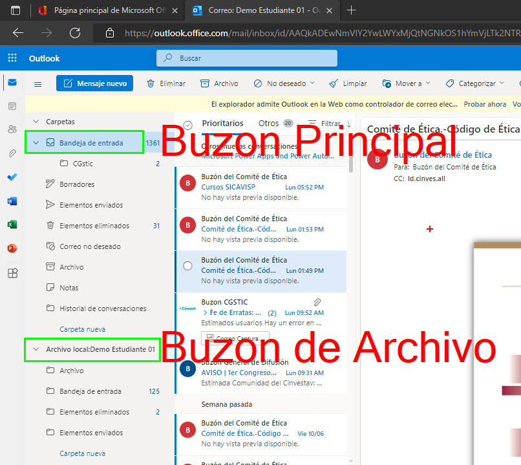Open the Borradores folder
The width and height of the screenshot is (521, 465).
(77, 184)
